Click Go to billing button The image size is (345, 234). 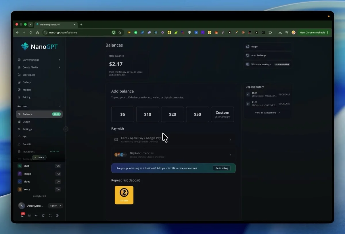click(x=222, y=168)
